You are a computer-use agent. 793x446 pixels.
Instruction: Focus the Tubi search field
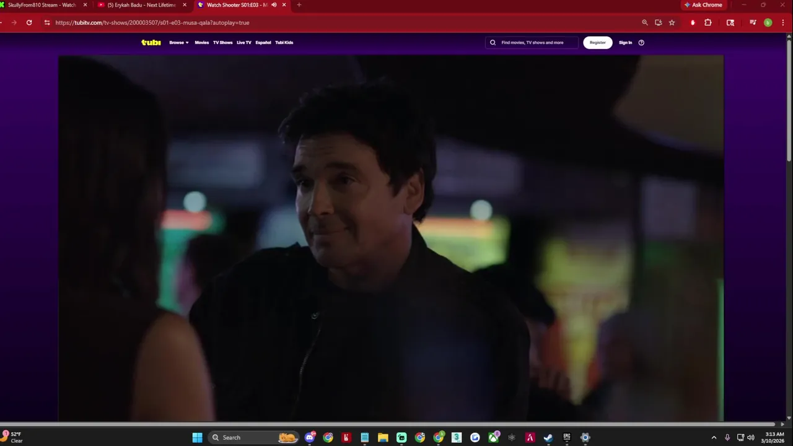coord(532,43)
